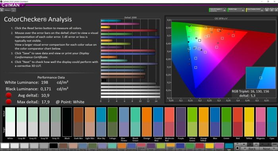Select the black patch in bottom measurement strip
The width and height of the screenshot is (278, 151).
[x=54, y=146]
